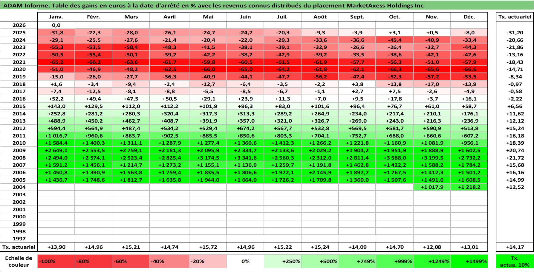Select the 2021 row label
The height and width of the screenshot is (272, 534).
pos(19,62)
